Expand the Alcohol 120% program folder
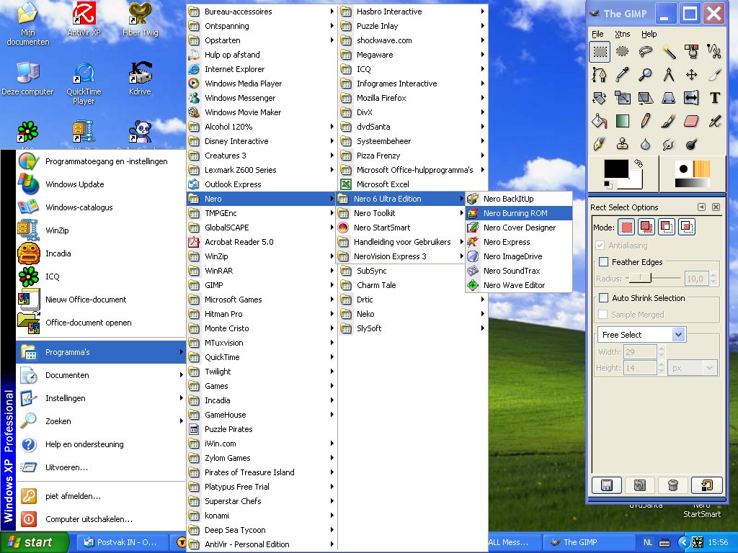The width and height of the screenshot is (738, 553). pyautogui.click(x=261, y=127)
